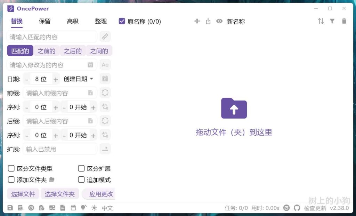The width and height of the screenshot is (356, 216).
Task: Click the 请输入前缀内容 input field
Action: (55, 93)
